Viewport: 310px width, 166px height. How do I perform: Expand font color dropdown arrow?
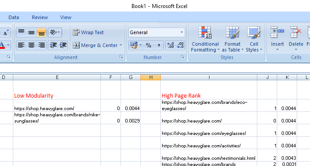pos(8,45)
